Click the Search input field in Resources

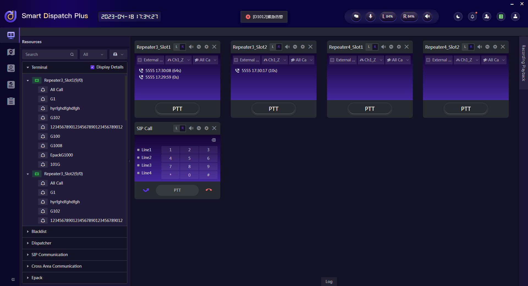click(x=47, y=54)
